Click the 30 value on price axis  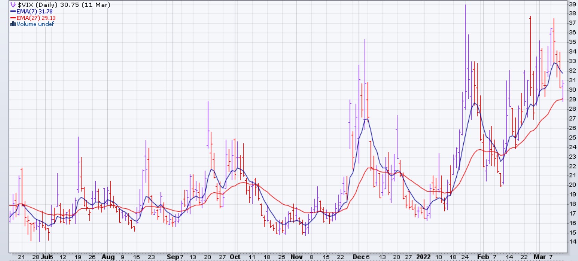[572, 90]
